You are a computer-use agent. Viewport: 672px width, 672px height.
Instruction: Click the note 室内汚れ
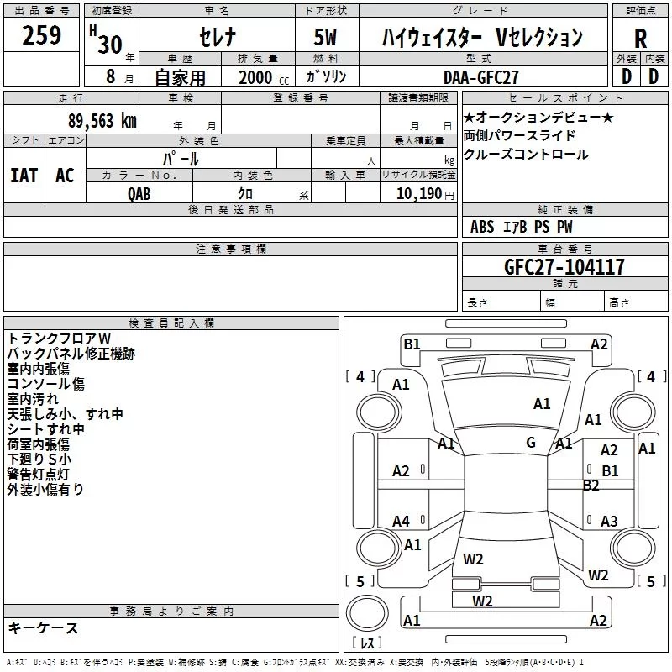click(x=33, y=398)
